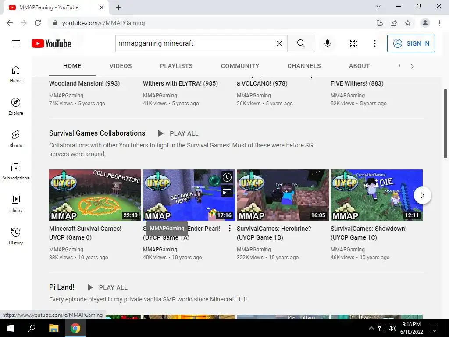
Task: Click the browser address bar URL
Action: 103,23
